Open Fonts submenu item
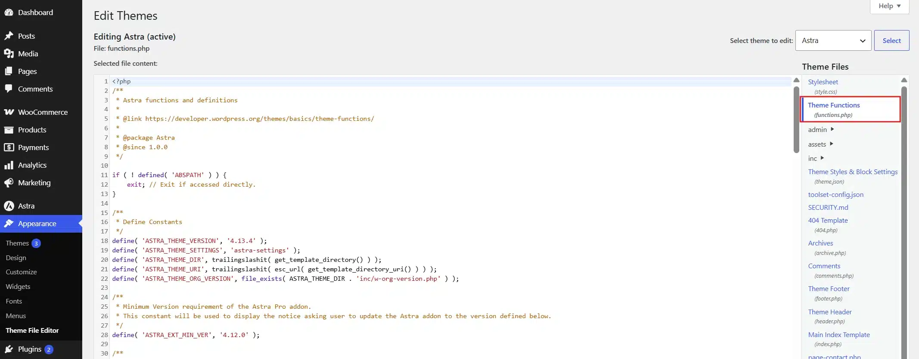The height and width of the screenshot is (359, 919). tap(14, 301)
